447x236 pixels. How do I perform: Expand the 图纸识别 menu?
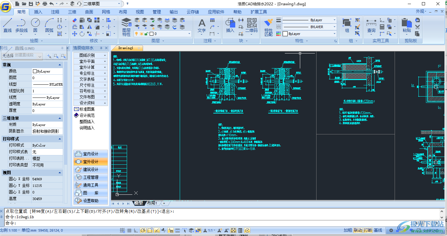point(90,55)
